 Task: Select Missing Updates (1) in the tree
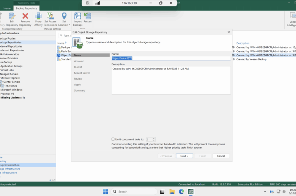13,98
